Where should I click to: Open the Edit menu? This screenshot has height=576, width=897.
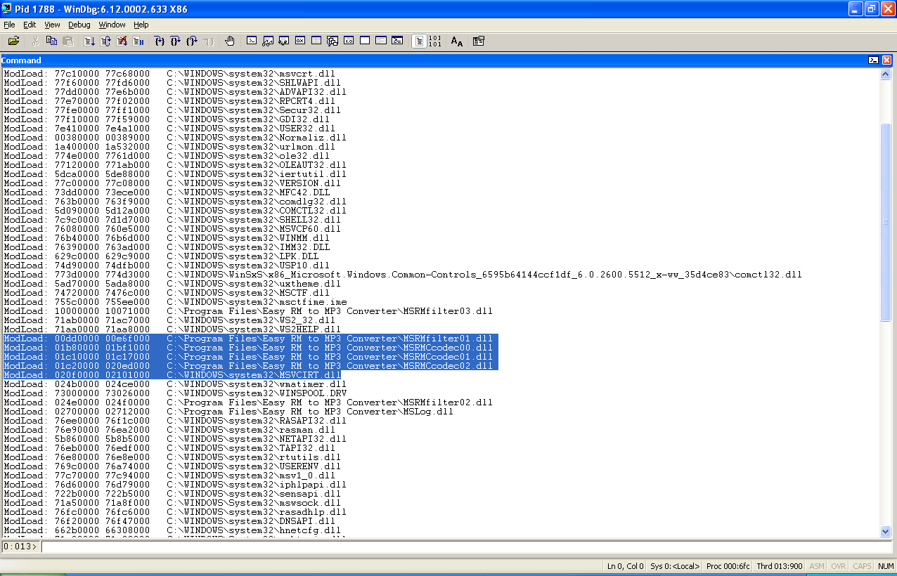[x=30, y=25]
